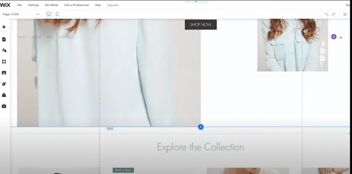
Task: Open the Add Elements plus tool
Action: [x=4, y=27]
